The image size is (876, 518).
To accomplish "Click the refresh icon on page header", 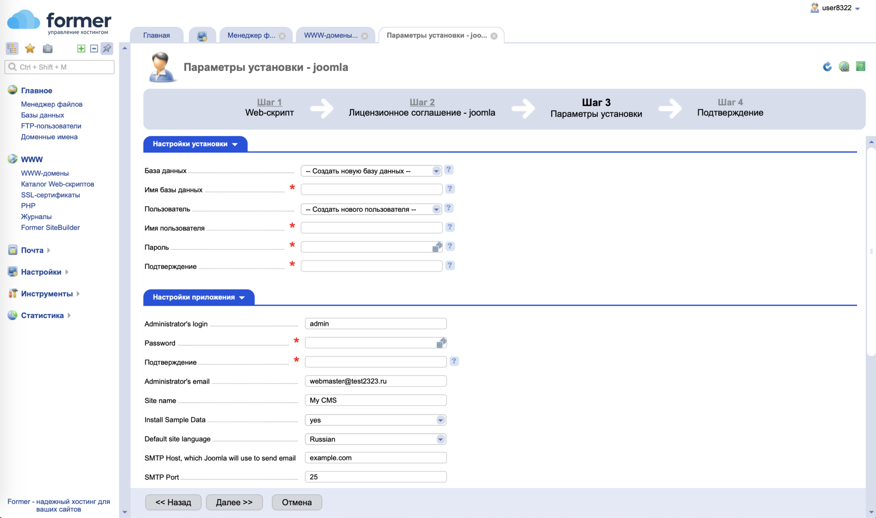I will 827,67.
